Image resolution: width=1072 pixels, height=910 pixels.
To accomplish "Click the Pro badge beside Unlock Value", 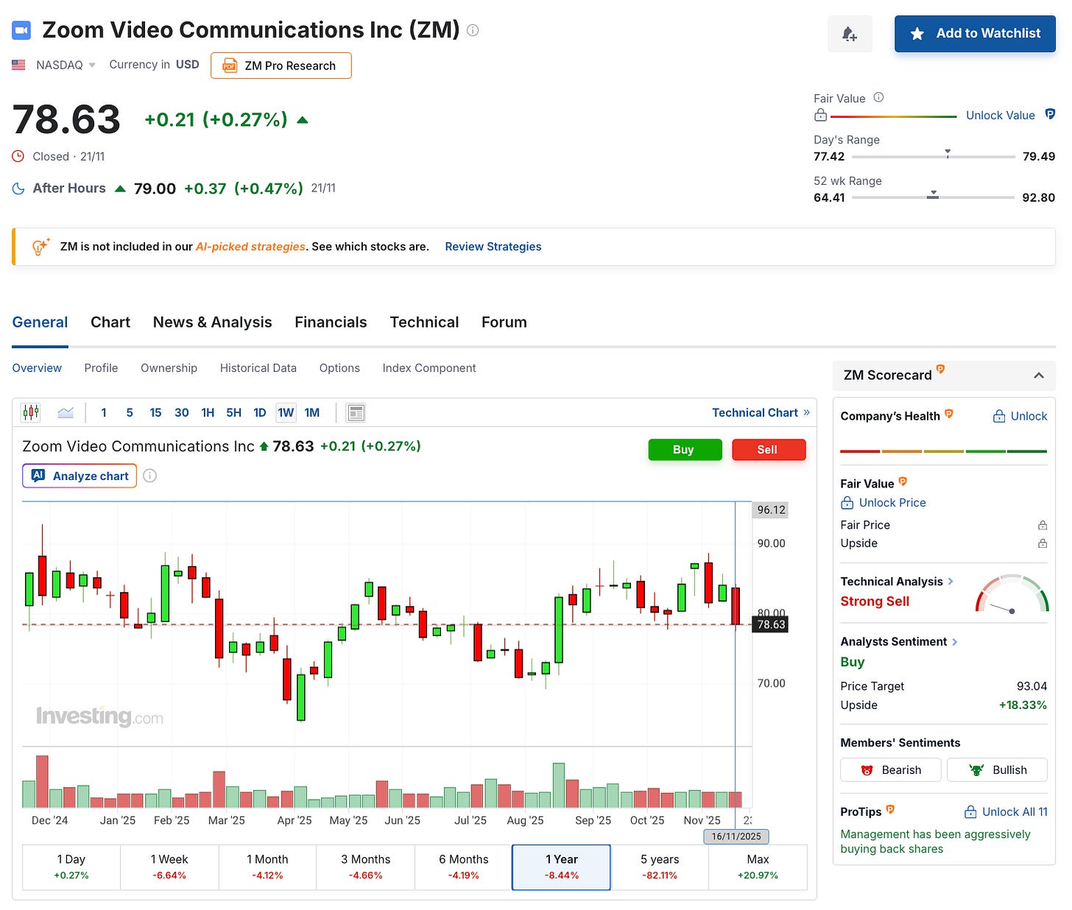I will [x=1050, y=114].
